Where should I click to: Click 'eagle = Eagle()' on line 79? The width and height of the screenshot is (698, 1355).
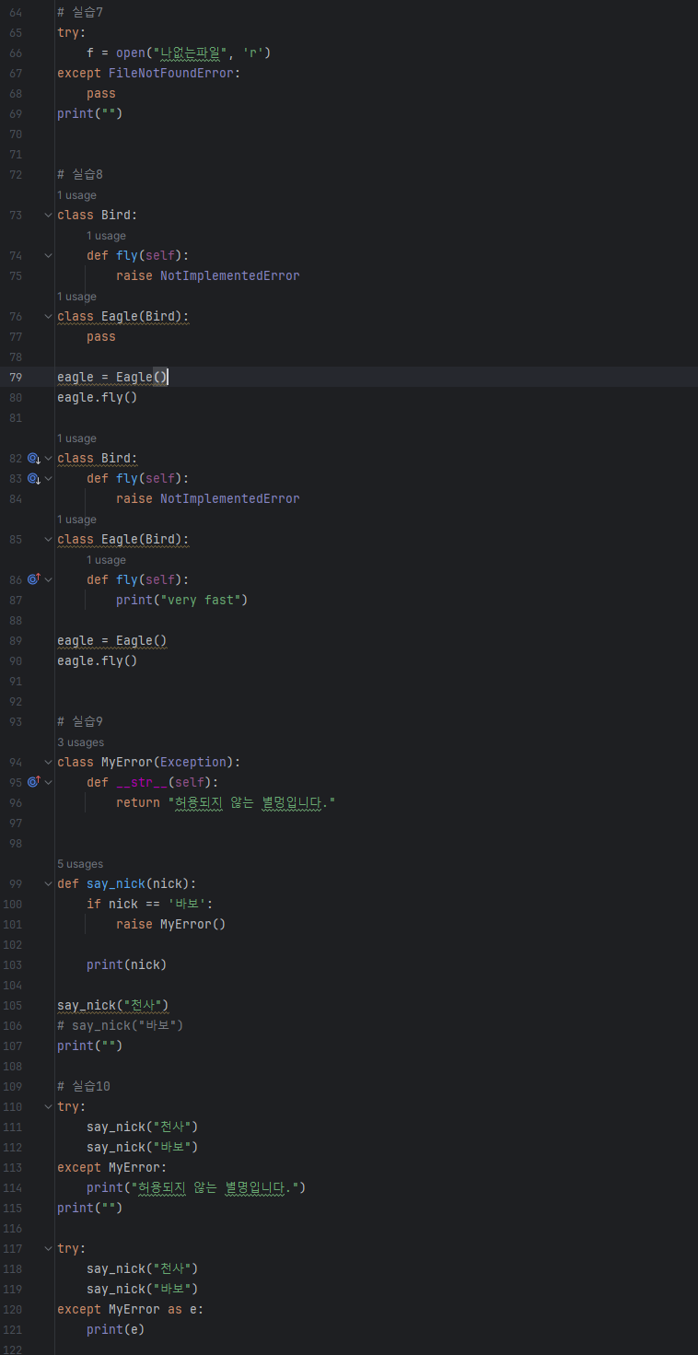coord(112,377)
